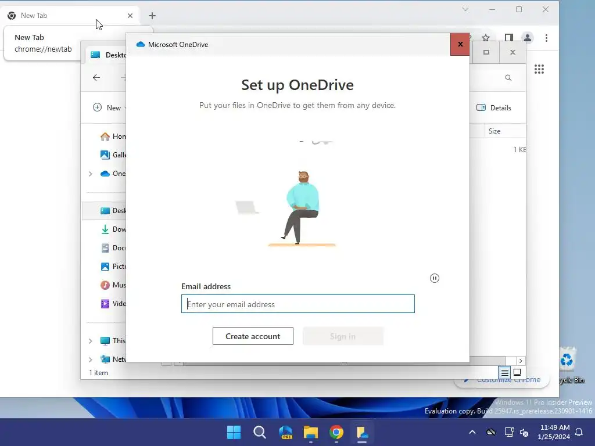Open the Google apps grid icon
Image resolution: width=595 pixels, height=446 pixels.
click(539, 69)
